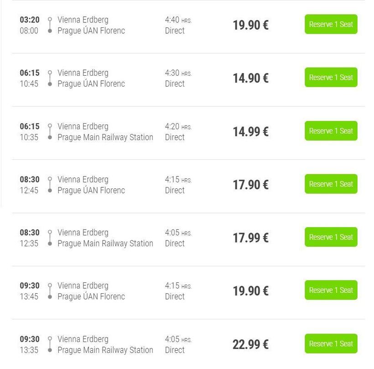
Task: Click route icon for 06:15–10:45 trip
Action: 50,78
